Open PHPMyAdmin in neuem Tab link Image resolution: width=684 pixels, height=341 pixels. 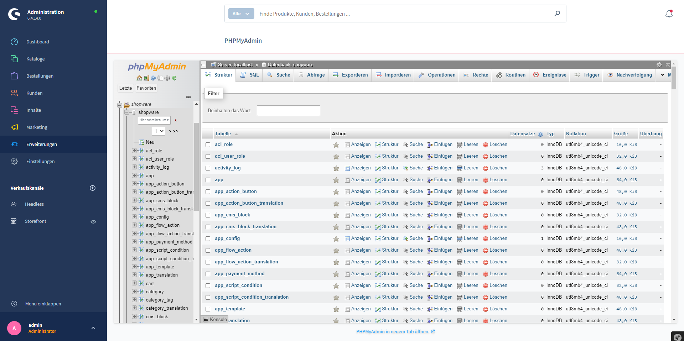(395, 331)
